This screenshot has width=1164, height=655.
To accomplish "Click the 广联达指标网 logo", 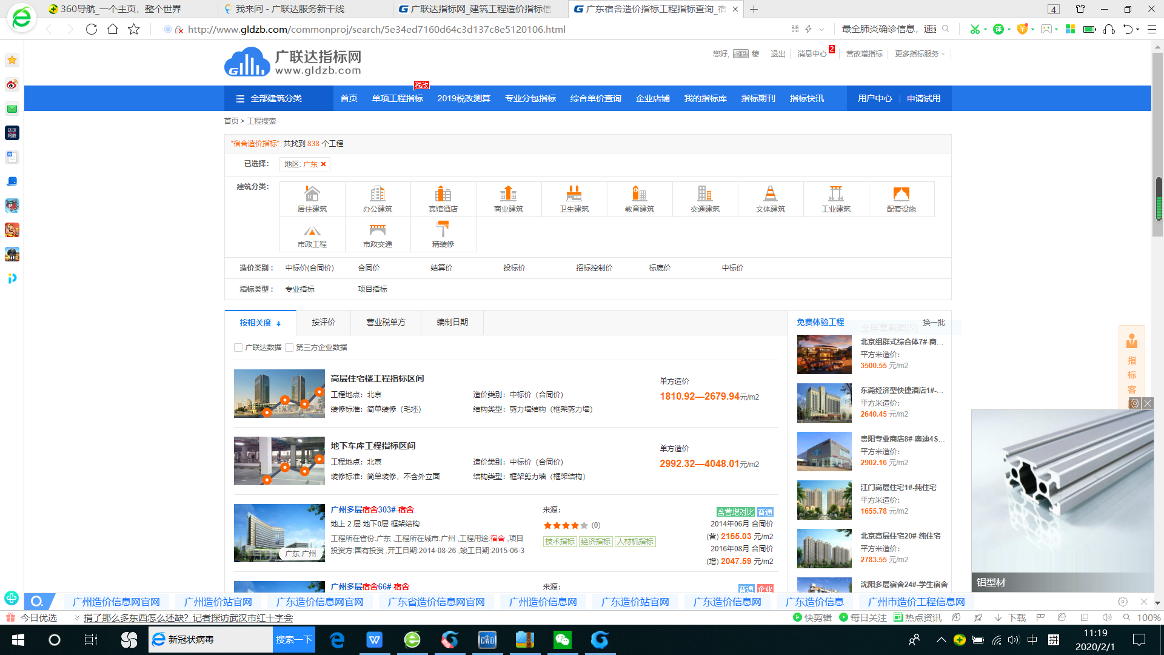I will tap(293, 62).
